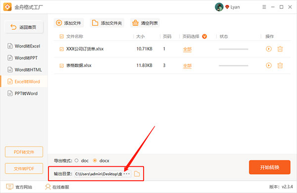Open the 全部 page selection for XXX公司订货单.xlsx
This screenshot has width=297, height=193.
pyautogui.click(x=187, y=49)
